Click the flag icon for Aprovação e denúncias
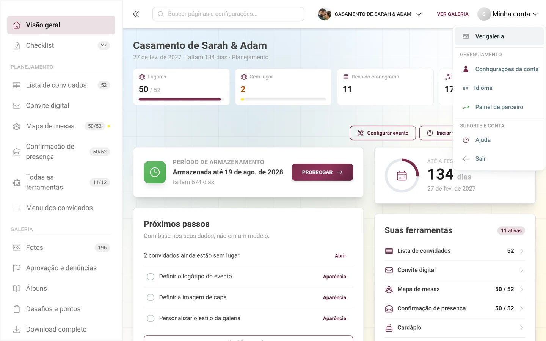The image size is (546, 341). [17, 268]
